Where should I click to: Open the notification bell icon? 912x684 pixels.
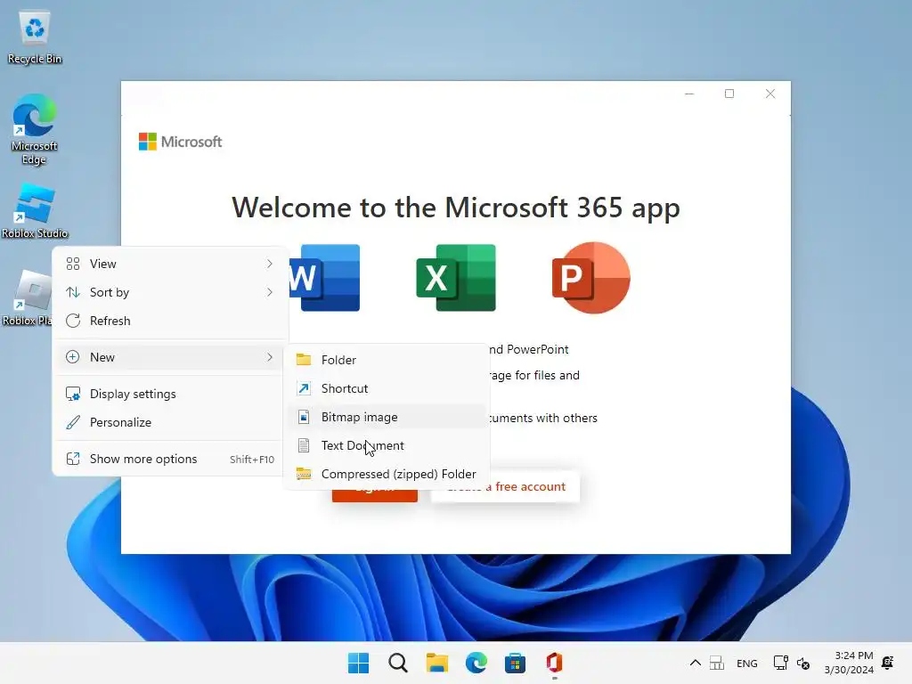(x=888, y=663)
